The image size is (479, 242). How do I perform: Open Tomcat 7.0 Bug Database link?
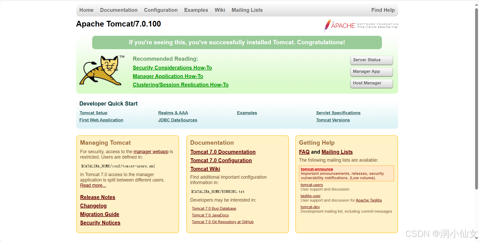pos(214,209)
